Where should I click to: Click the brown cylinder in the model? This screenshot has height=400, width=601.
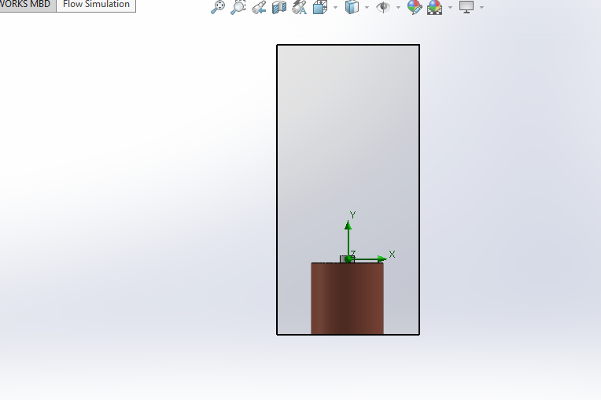tap(347, 299)
